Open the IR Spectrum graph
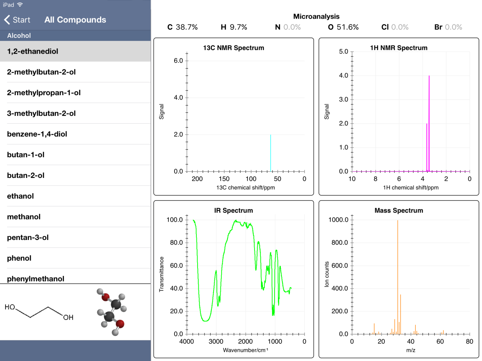The height and width of the screenshot is (361, 482). (234, 279)
